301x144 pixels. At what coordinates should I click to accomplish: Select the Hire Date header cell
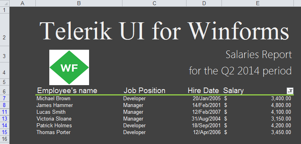pos(203,90)
